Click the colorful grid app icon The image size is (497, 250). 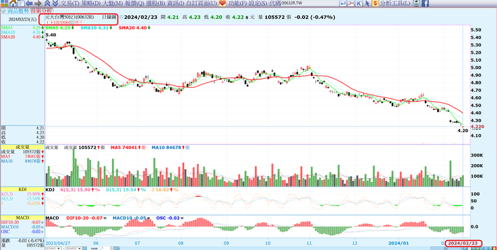(x=4, y=3)
